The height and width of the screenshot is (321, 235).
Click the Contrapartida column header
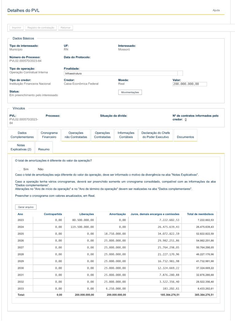point(53,214)
